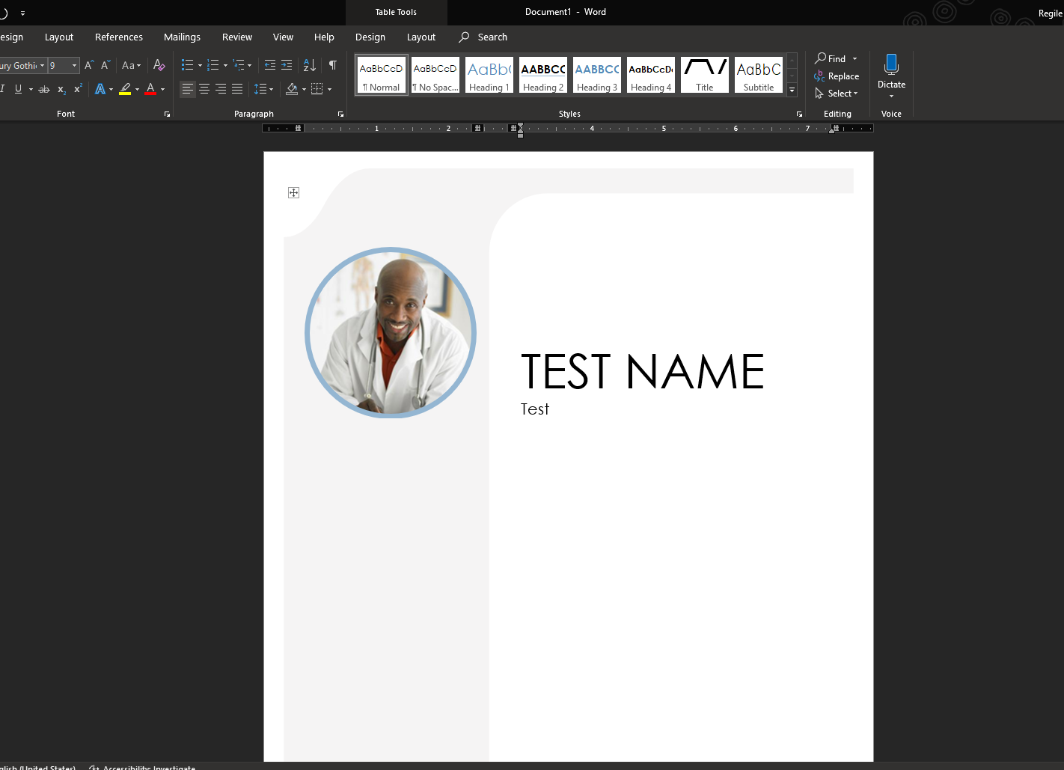Toggle show paragraph marks
Image resolution: width=1064 pixels, height=770 pixels.
pyautogui.click(x=333, y=66)
